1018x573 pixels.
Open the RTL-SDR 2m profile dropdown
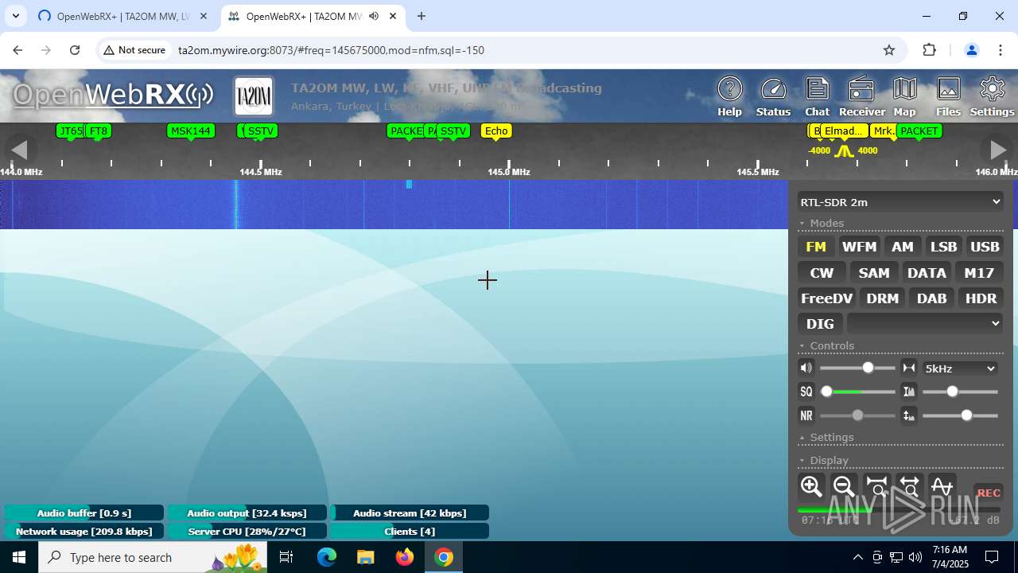tap(900, 202)
